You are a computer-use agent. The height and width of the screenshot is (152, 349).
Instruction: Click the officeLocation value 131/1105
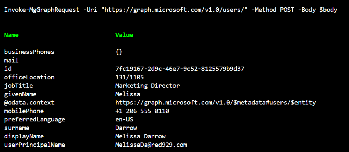click(x=130, y=77)
